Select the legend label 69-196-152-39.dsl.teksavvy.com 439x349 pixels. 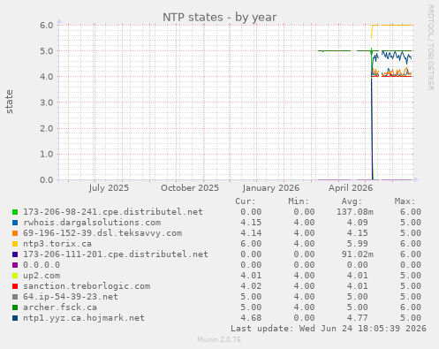click(x=102, y=233)
